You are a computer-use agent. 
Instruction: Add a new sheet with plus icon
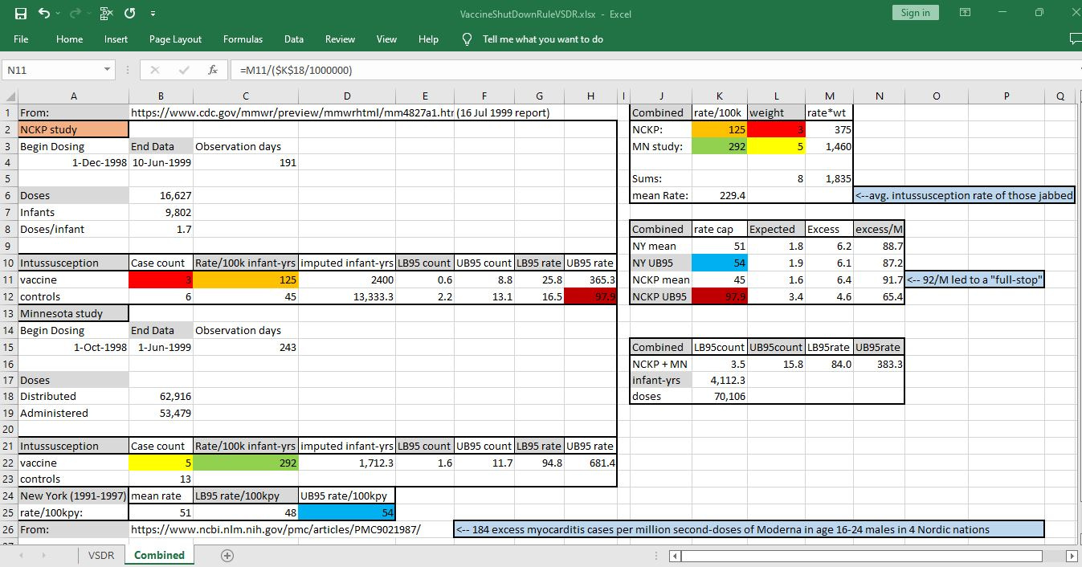click(x=227, y=556)
